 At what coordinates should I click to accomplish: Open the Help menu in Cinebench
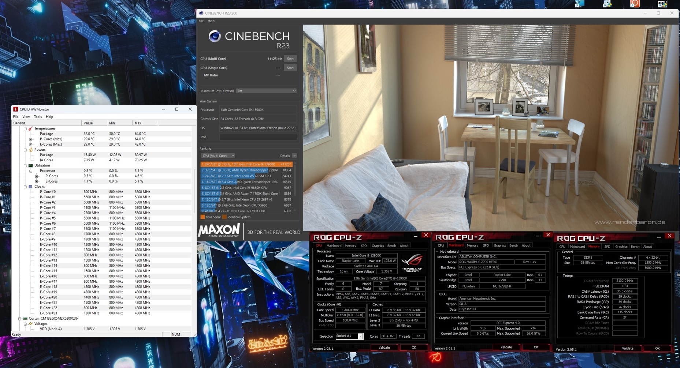pyautogui.click(x=211, y=21)
